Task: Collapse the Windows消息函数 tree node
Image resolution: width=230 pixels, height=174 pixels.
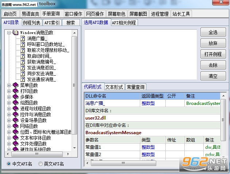Action: click(x=9, y=33)
